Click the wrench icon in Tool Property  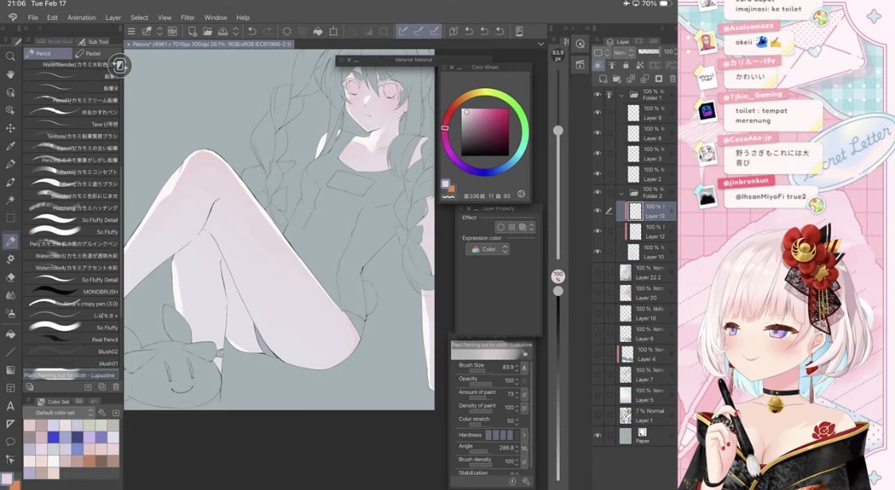(525, 481)
